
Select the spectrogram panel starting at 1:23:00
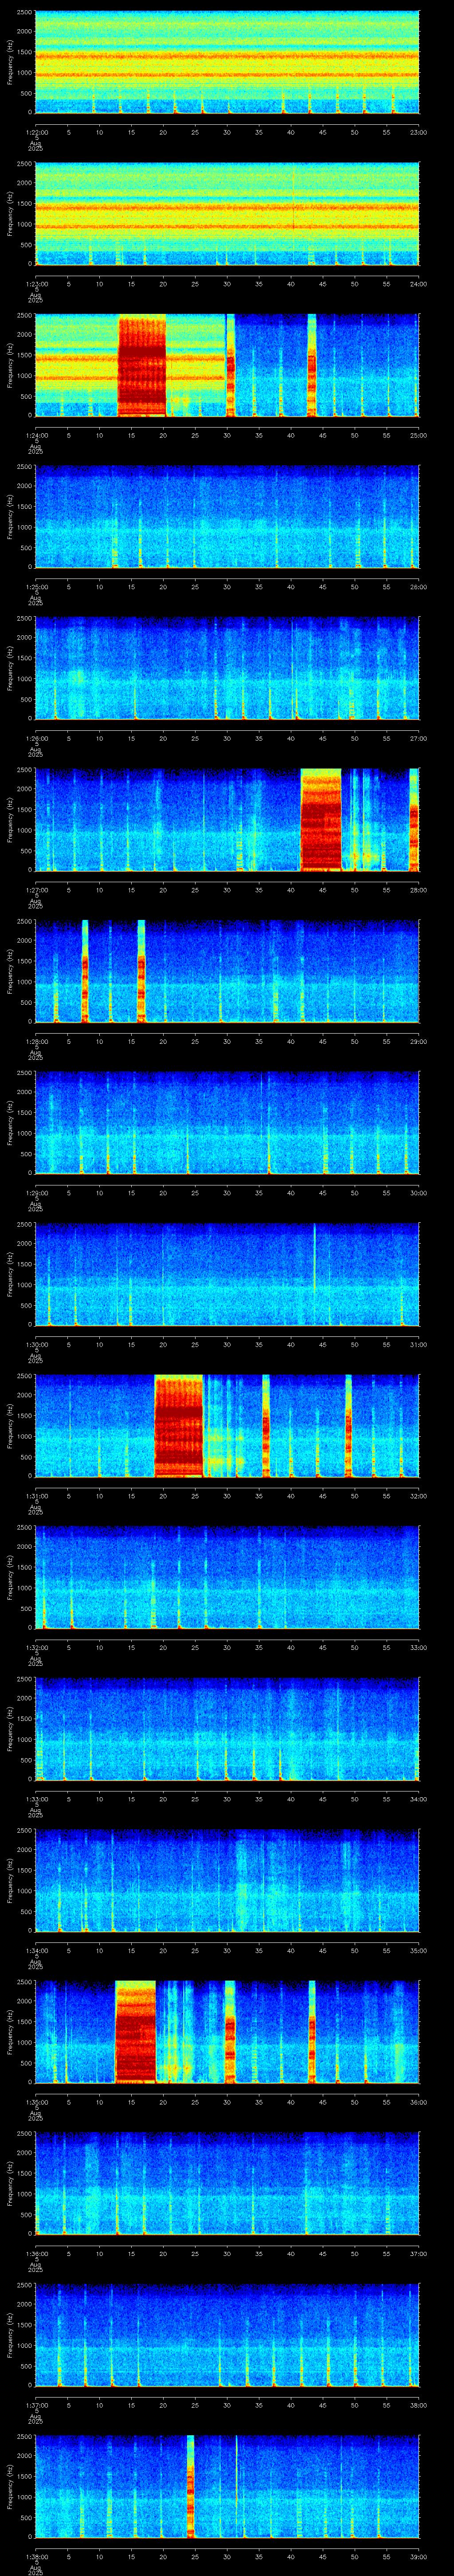click(x=227, y=214)
